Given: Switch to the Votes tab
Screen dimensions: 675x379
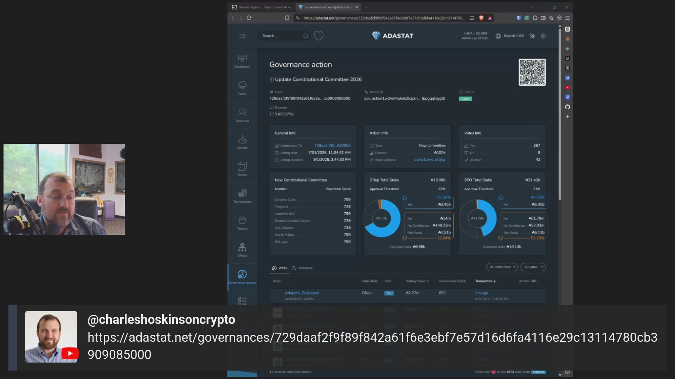Looking at the screenshot, I should click(279, 268).
